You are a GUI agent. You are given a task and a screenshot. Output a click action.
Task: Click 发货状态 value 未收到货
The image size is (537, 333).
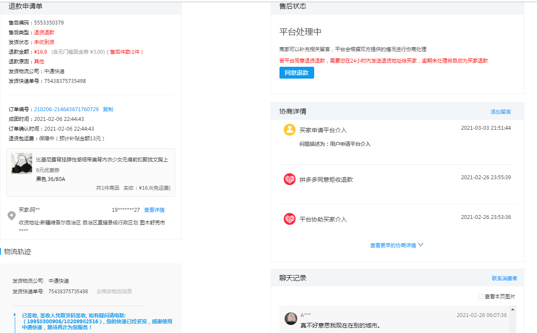(x=44, y=42)
